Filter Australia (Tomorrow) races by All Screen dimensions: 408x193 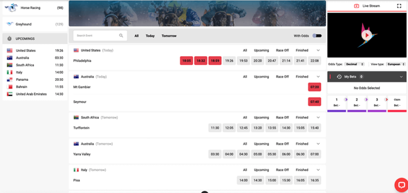point(245,144)
